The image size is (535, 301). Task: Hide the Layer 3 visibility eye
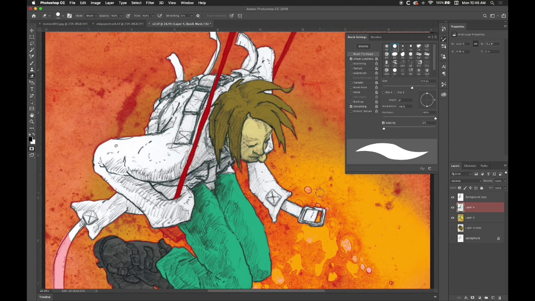click(x=453, y=218)
